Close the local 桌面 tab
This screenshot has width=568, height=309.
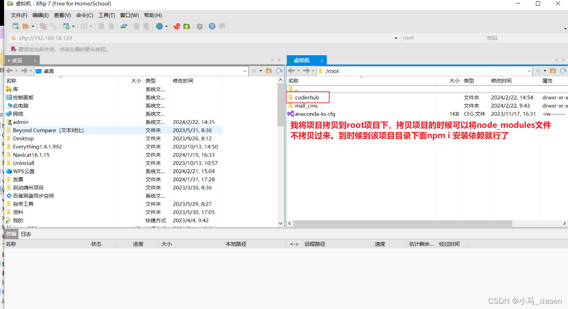point(35,60)
